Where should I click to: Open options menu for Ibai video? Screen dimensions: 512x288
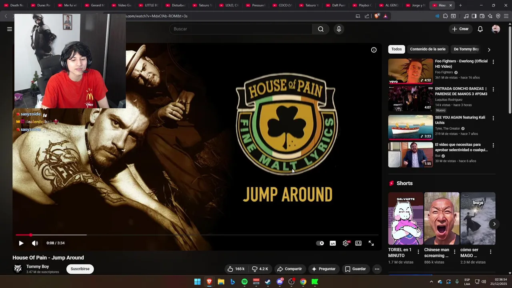493,145
